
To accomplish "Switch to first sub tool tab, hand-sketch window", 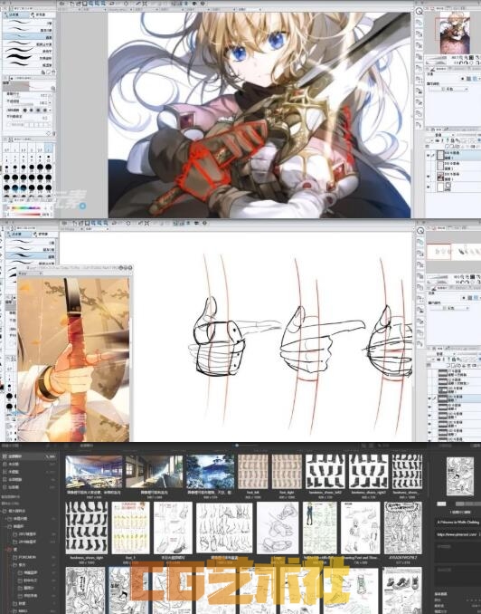I will [19, 234].
